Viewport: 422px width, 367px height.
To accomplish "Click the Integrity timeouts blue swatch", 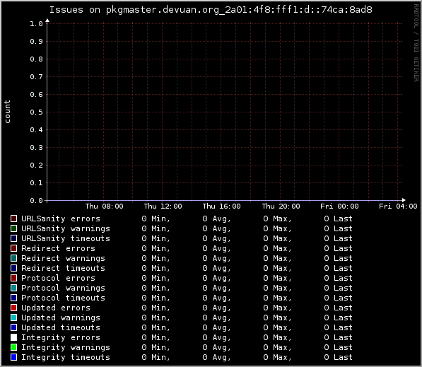I will (13, 357).
